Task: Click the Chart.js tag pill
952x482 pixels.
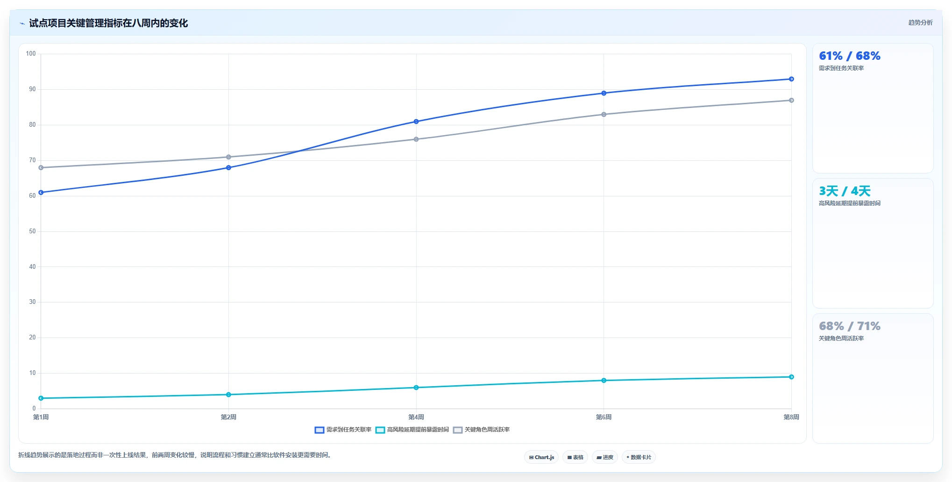Action: point(541,457)
